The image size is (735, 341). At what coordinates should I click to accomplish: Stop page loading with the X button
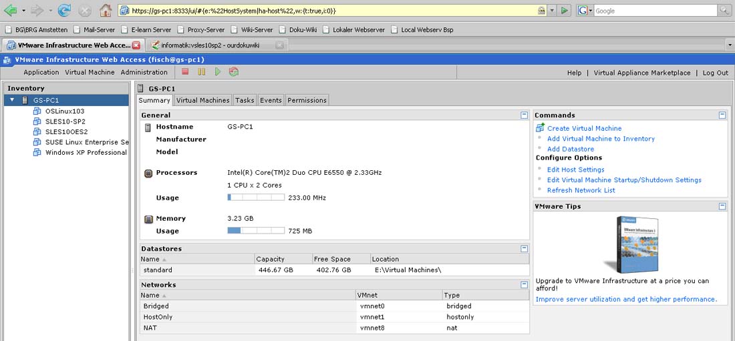(85, 10)
